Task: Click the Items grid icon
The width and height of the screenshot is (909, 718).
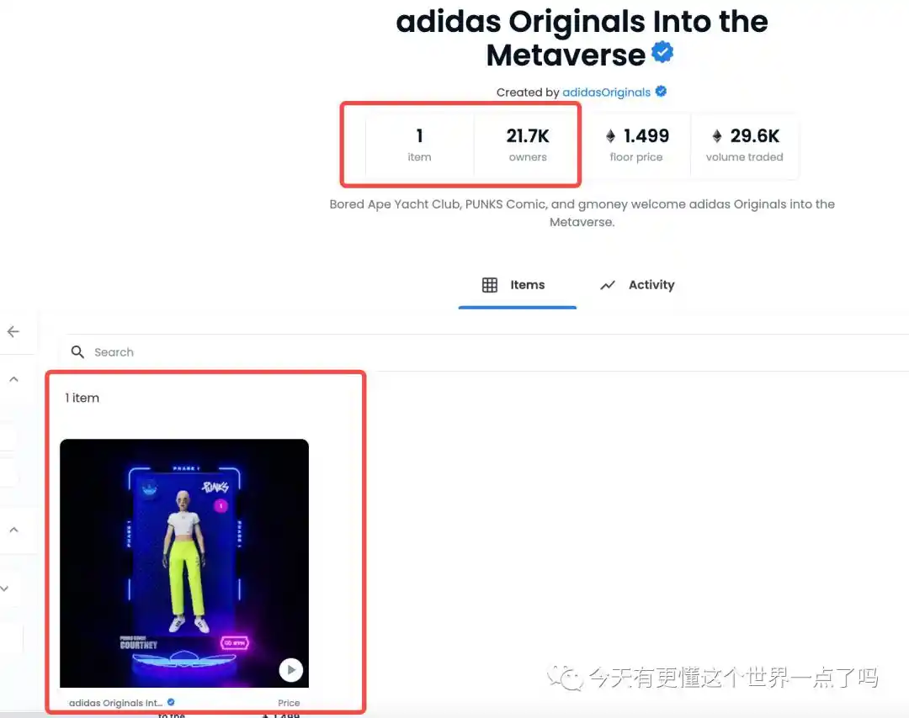Action: tap(490, 285)
